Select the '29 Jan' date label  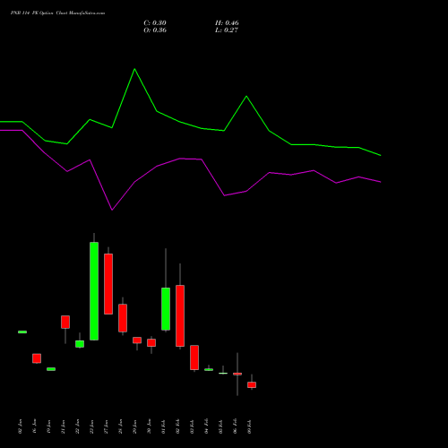(x=134, y=426)
